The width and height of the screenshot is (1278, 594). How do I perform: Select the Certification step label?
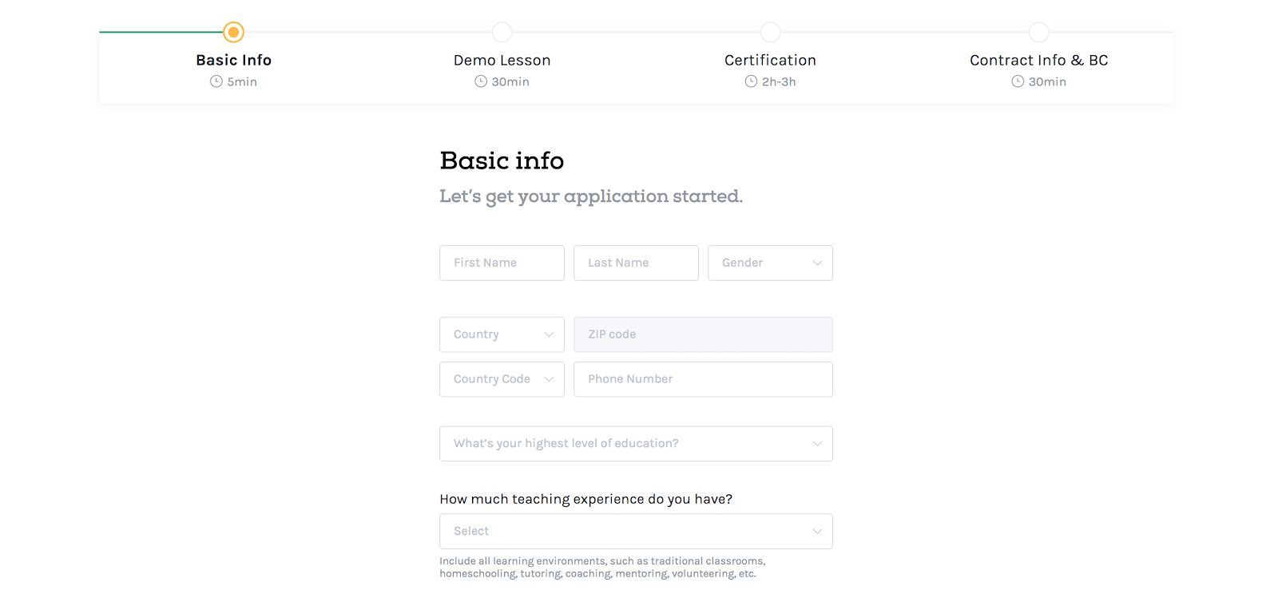tap(770, 61)
